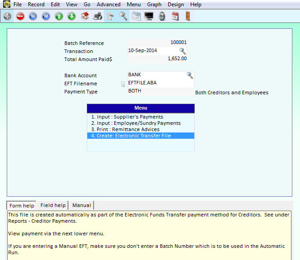Image resolution: width=300 pixels, height=260 pixels.
Task: Open the File menu
Action: pos(18,4)
